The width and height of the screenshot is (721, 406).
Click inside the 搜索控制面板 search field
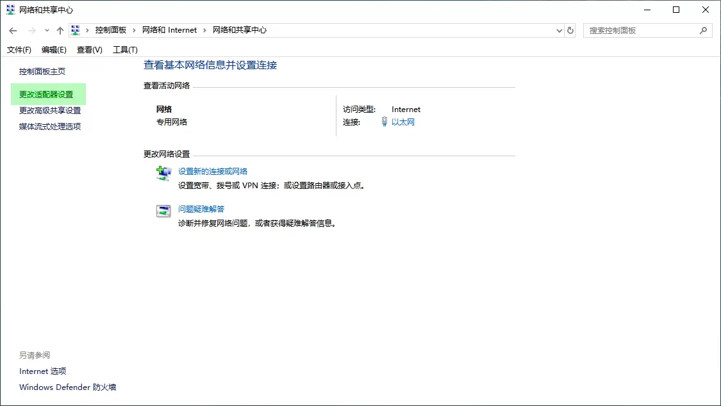point(641,30)
